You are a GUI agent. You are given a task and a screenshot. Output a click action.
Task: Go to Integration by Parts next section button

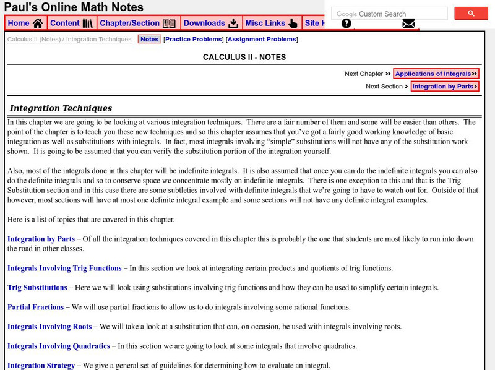coord(445,86)
